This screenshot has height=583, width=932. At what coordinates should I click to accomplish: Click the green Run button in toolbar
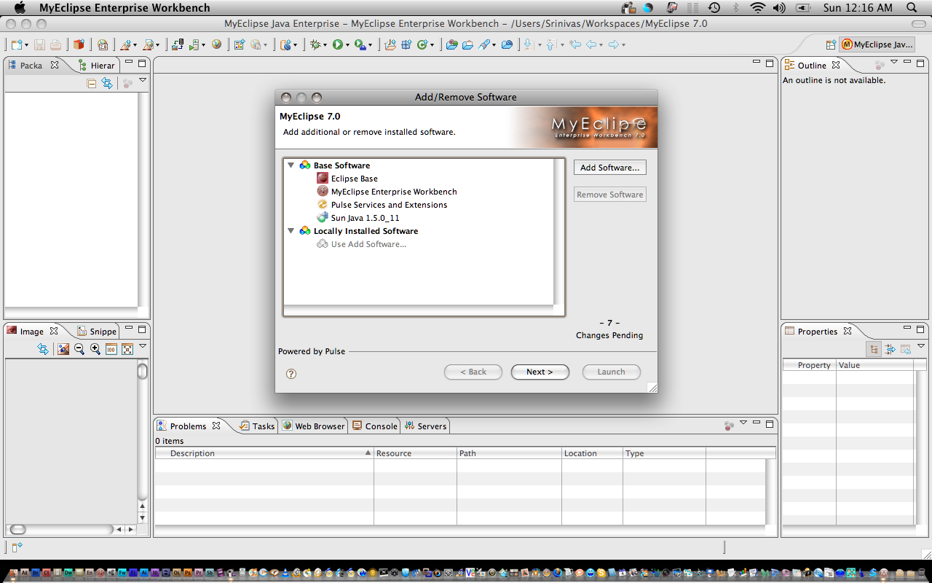tap(337, 44)
